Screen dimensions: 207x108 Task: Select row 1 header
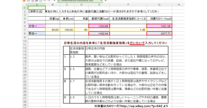[x=25, y=8]
